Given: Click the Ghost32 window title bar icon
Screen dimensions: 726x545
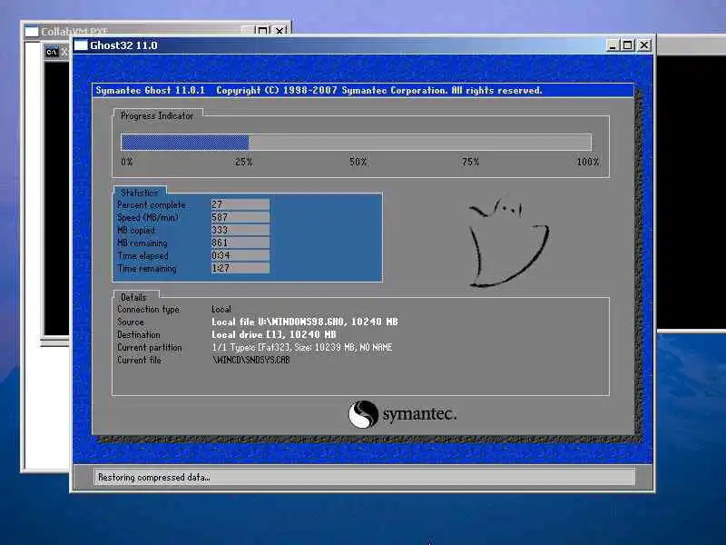Looking at the screenshot, I should tap(81, 45).
